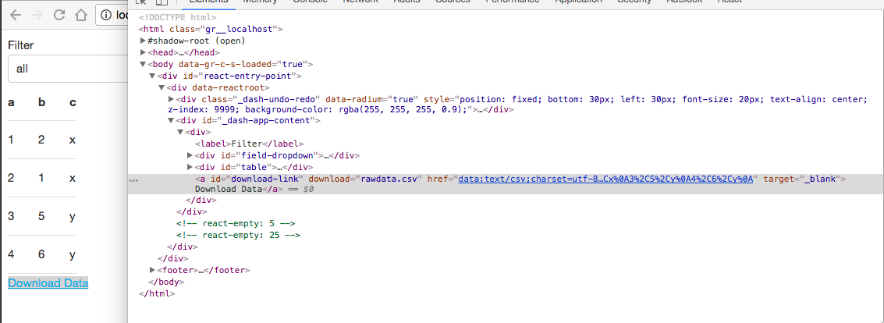The image size is (884, 323).
Task: Click cell 6 in the table
Action: [x=41, y=254]
